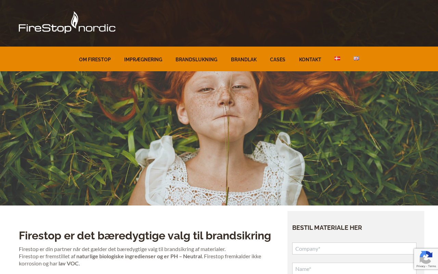The image size is (438, 274).
Task: Navigate to the KONTAKT page
Action: click(310, 60)
